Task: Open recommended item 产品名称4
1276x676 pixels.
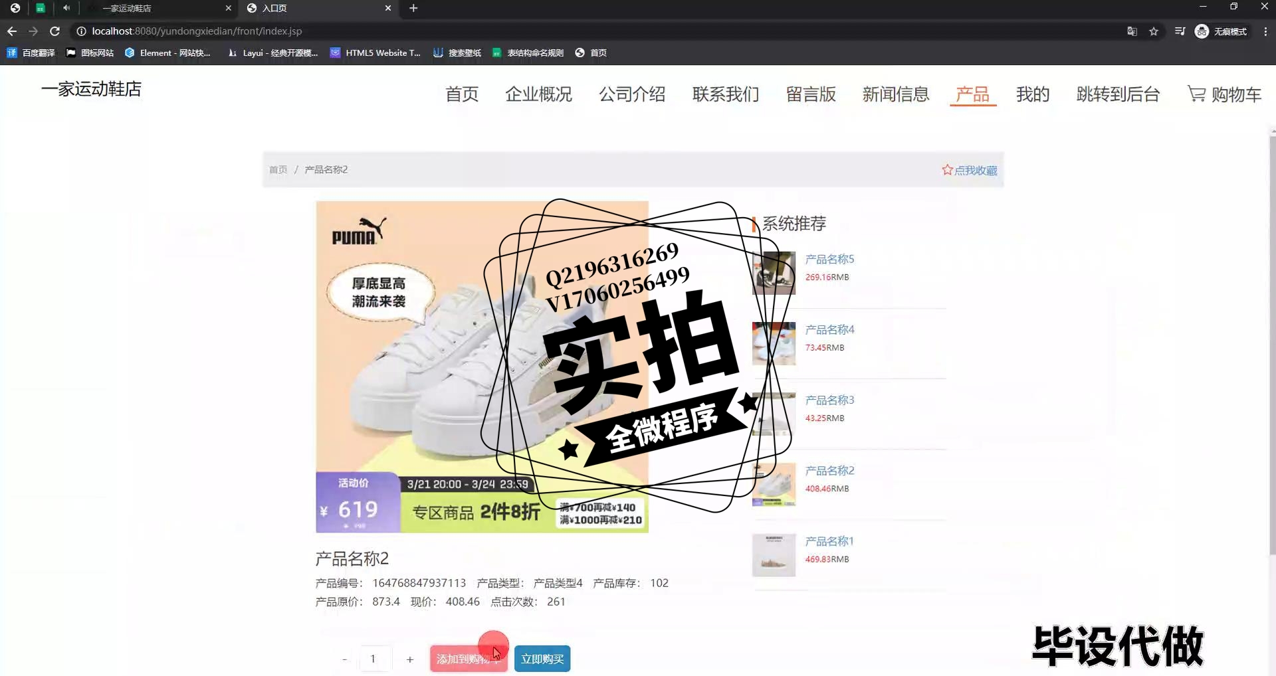Action: coord(829,329)
